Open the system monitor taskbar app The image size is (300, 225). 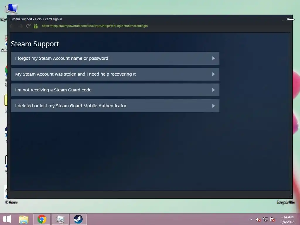pyautogui.click(x=60, y=219)
